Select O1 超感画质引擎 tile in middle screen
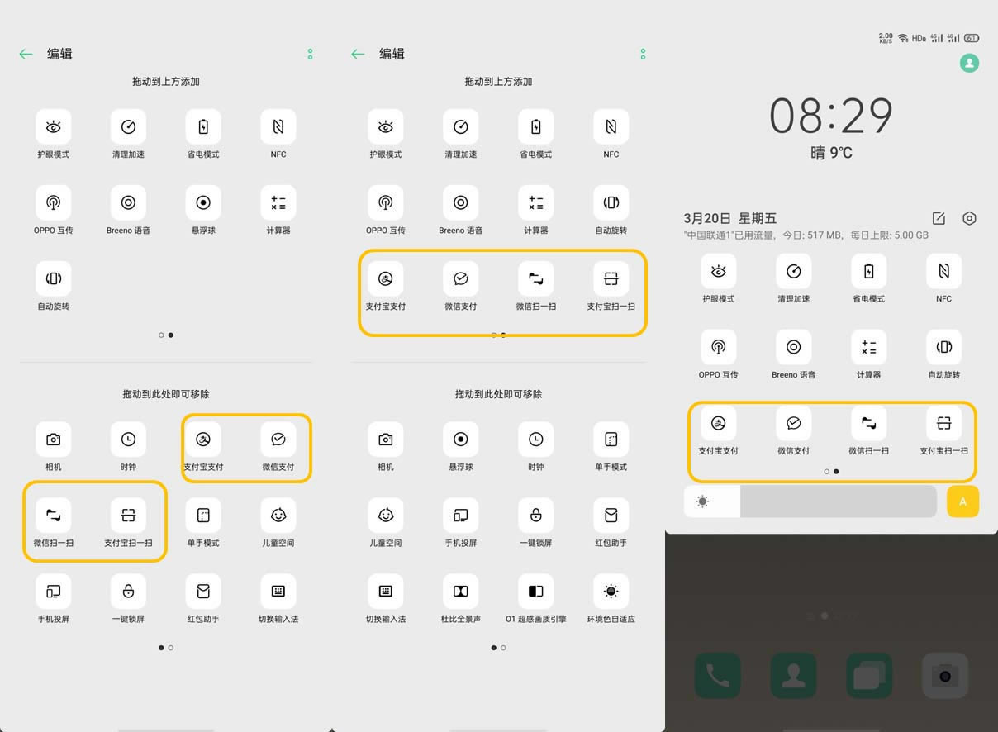This screenshot has width=998, height=732. pyautogui.click(x=536, y=592)
